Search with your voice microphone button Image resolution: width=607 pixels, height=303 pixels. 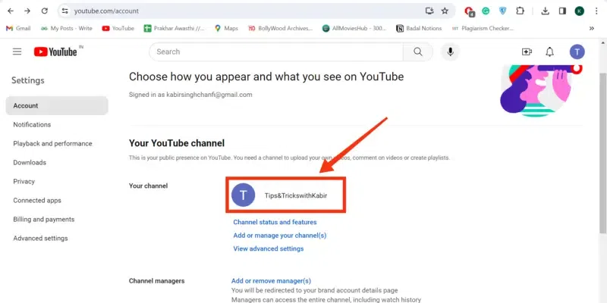[450, 52]
